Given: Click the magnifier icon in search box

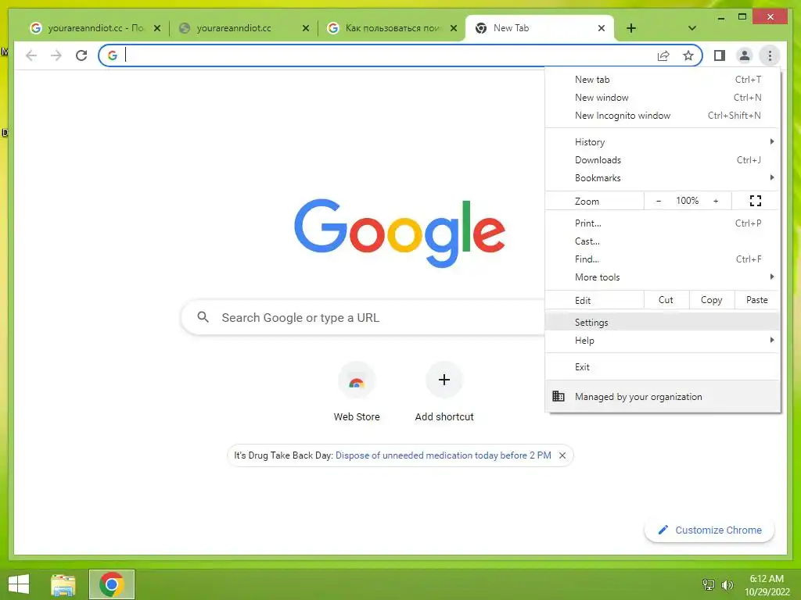Looking at the screenshot, I should click(x=203, y=317).
